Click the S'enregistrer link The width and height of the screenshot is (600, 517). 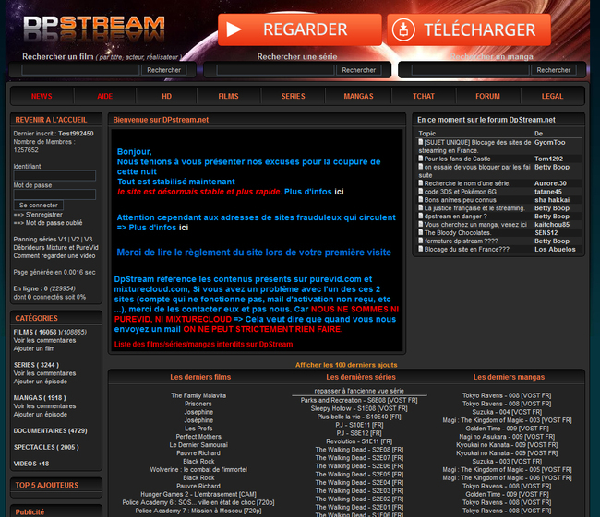(x=44, y=215)
